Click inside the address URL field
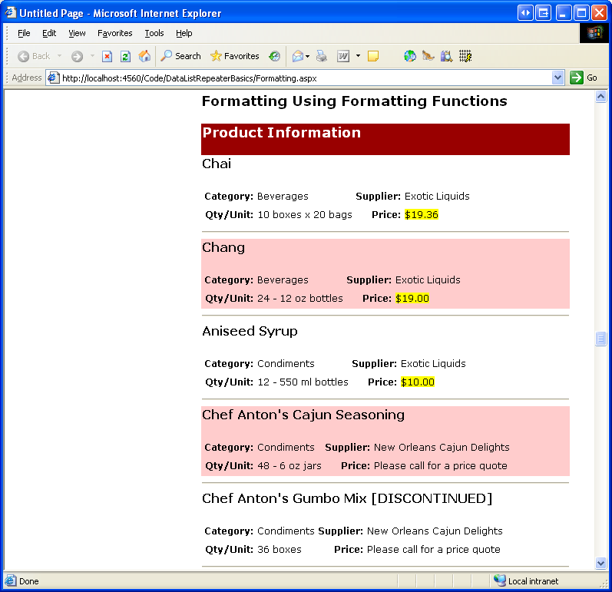 pos(299,78)
